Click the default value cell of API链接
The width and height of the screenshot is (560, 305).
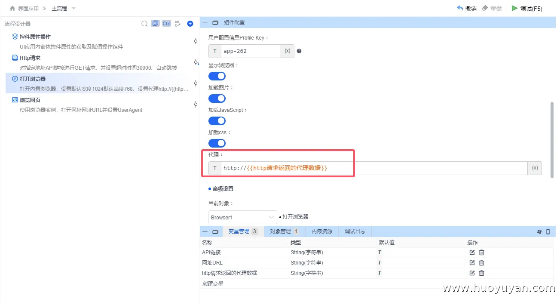click(421, 252)
